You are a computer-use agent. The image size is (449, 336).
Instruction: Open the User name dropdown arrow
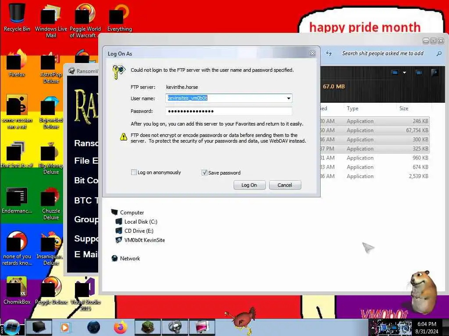click(x=289, y=98)
